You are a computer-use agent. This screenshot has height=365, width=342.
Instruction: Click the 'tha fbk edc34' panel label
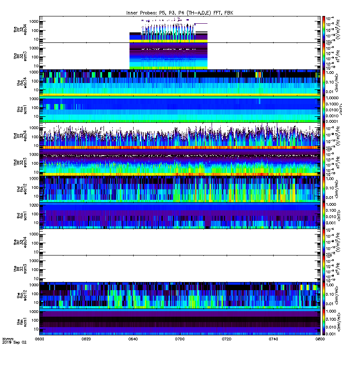point(22,83)
